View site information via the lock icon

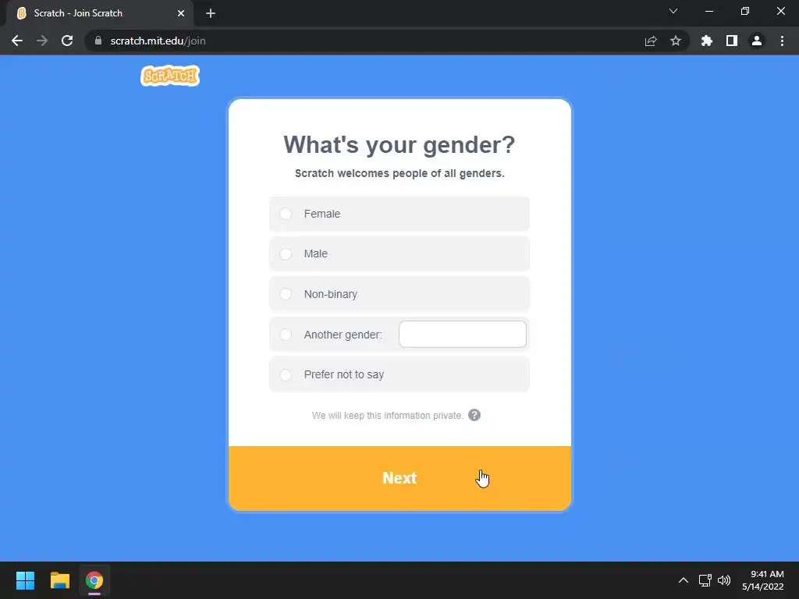[98, 41]
